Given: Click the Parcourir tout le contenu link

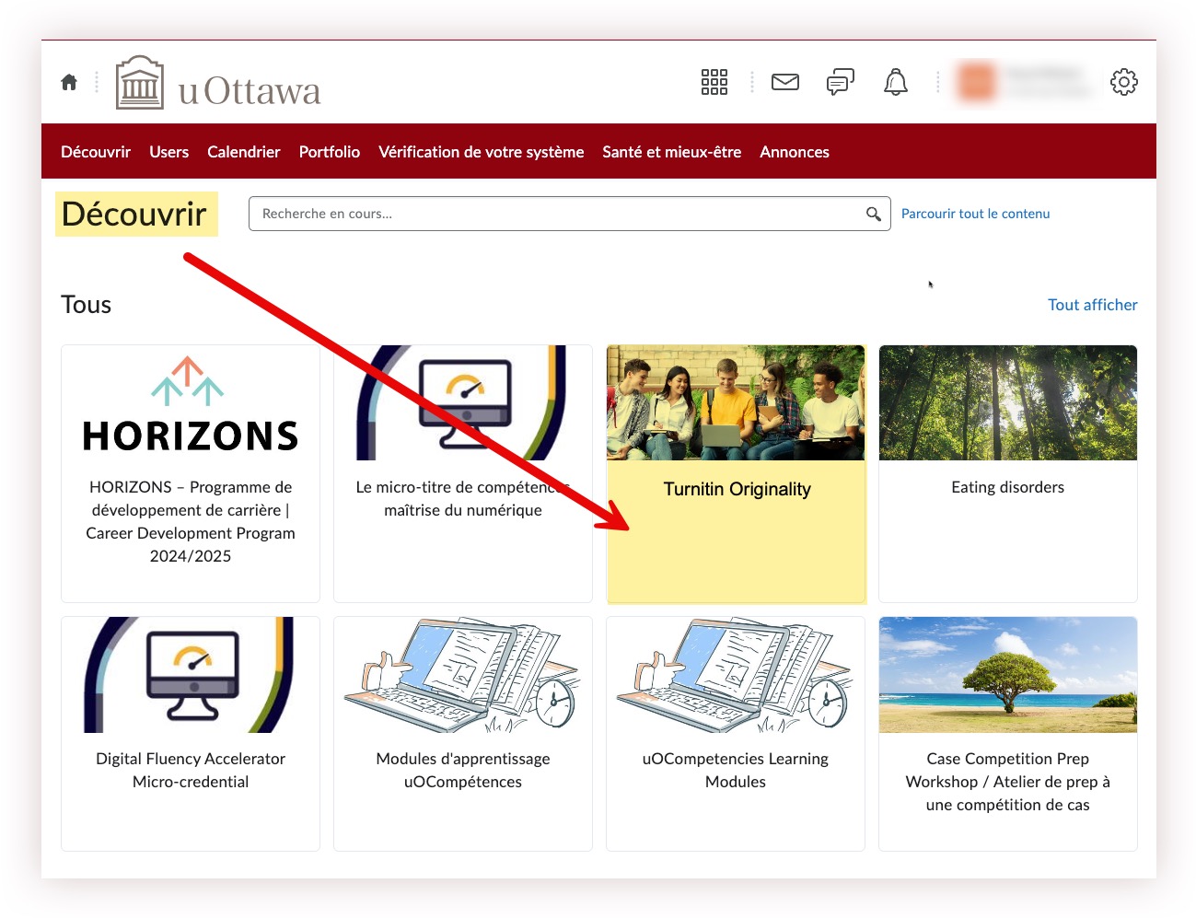Looking at the screenshot, I should click(975, 214).
